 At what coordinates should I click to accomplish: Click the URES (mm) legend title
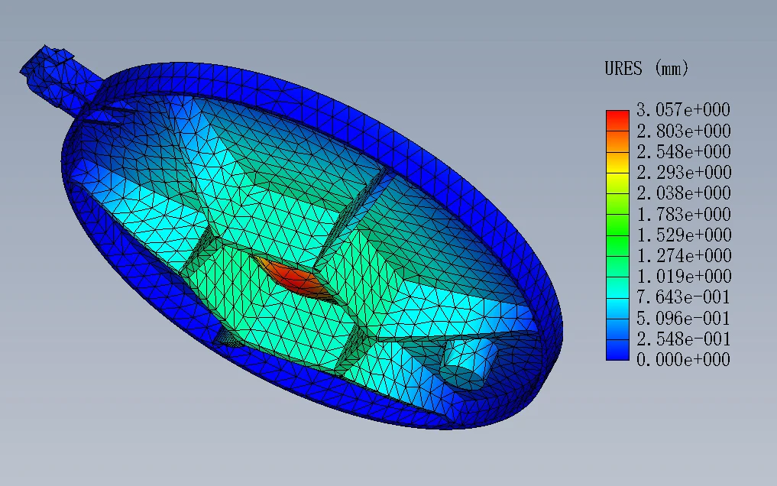point(646,68)
